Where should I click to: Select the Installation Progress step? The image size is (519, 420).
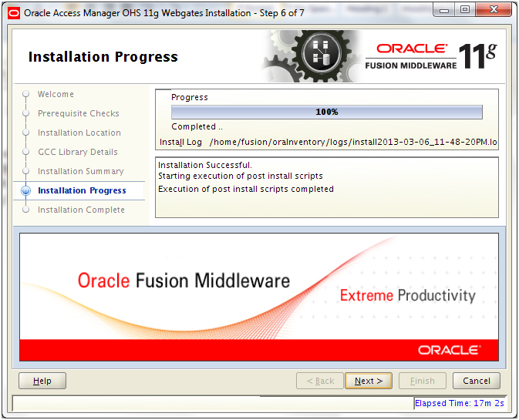pyautogui.click(x=82, y=190)
